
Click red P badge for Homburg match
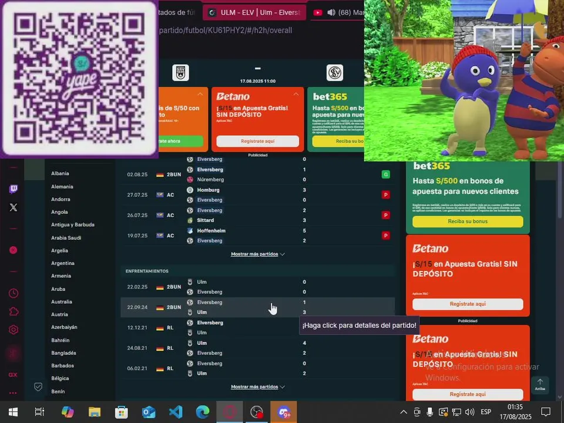385,195
